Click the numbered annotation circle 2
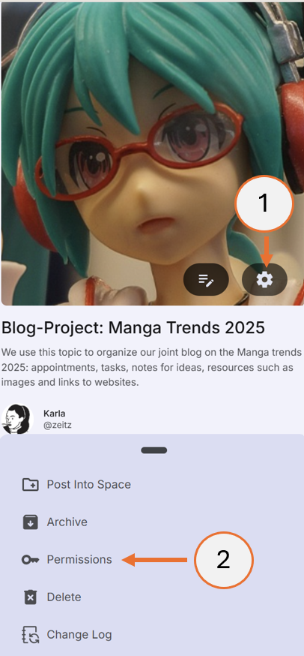 (224, 560)
